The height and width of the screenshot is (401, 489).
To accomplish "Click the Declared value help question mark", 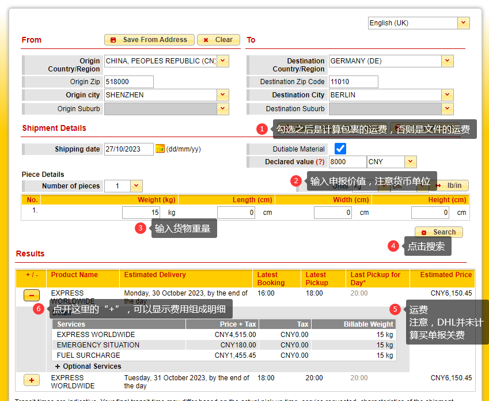I will [320, 162].
